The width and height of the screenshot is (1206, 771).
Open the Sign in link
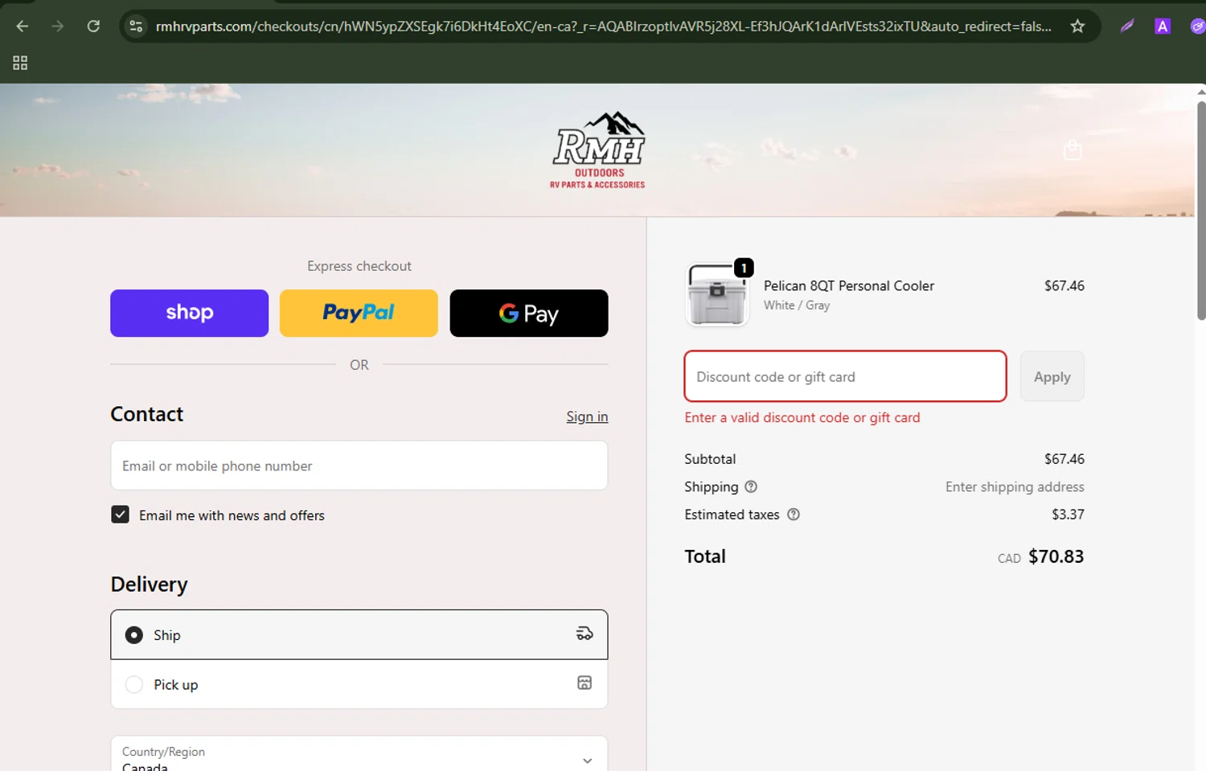pyautogui.click(x=587, y=416)
